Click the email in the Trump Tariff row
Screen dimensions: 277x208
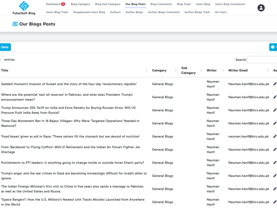coord(249,110)
